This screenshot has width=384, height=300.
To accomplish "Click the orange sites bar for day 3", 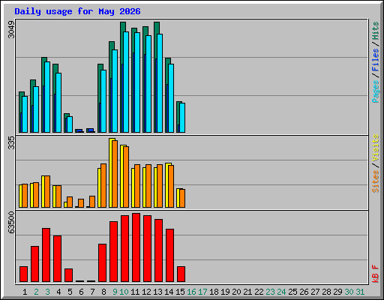I will click(47, 192).
